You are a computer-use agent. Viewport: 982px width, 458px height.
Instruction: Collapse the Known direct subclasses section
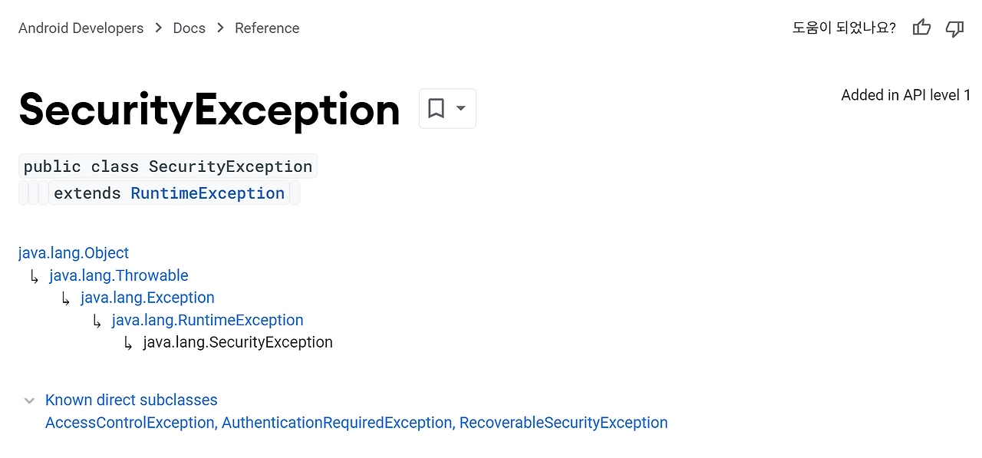point(29,400)
